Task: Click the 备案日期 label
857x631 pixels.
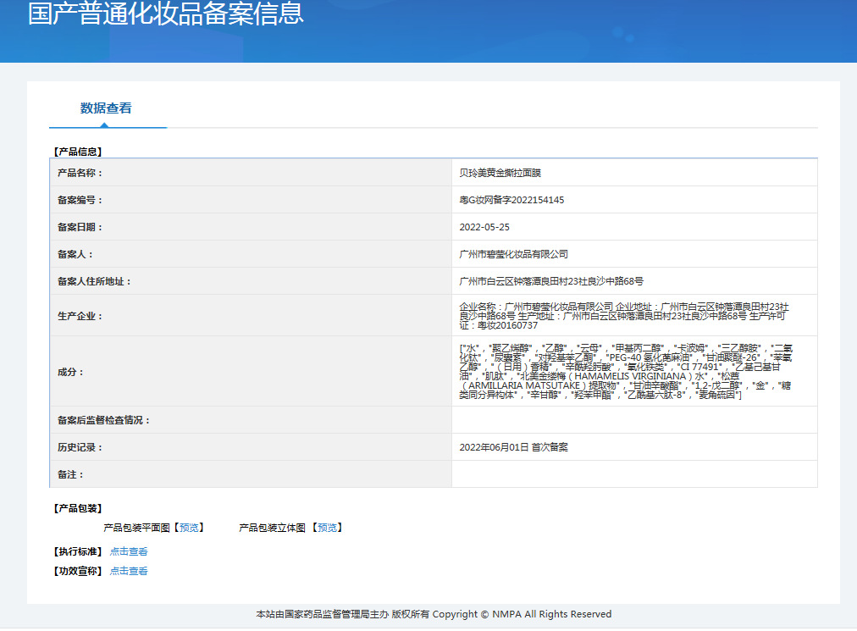Action: 80,227
